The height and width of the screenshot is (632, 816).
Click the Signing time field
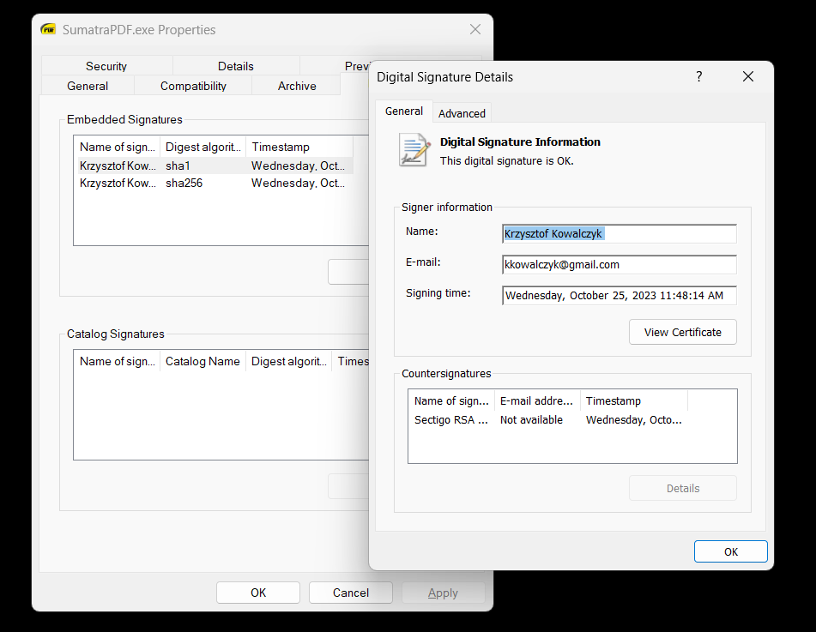coord(620,296)
